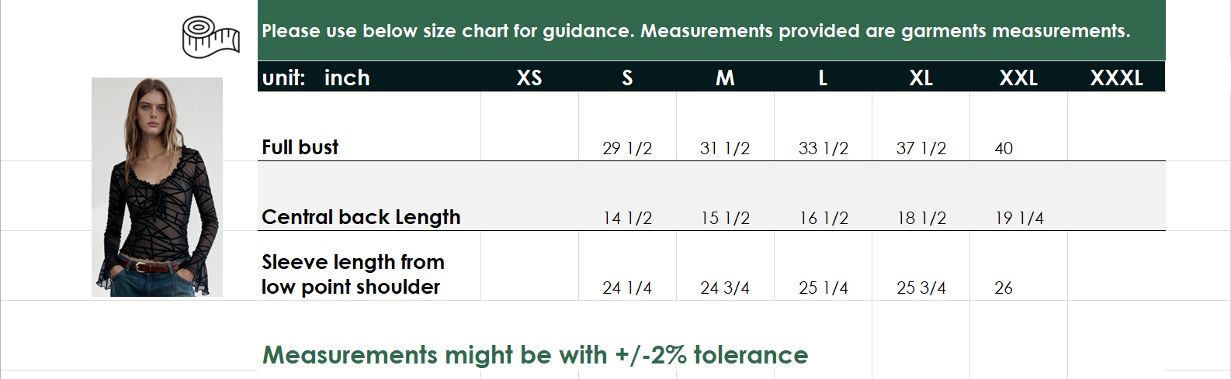Click the Sleeve length row label
The width and height of the screenshot is (1231, 379).
point(352,274)
